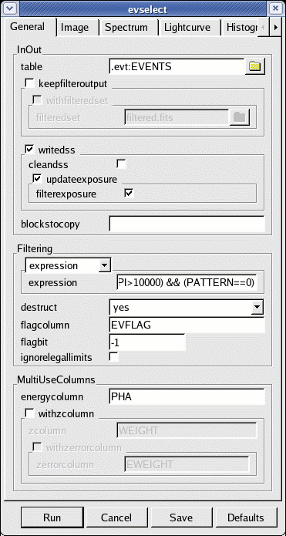Open the window menu arrow in title bar

click(x=10, y=8)
